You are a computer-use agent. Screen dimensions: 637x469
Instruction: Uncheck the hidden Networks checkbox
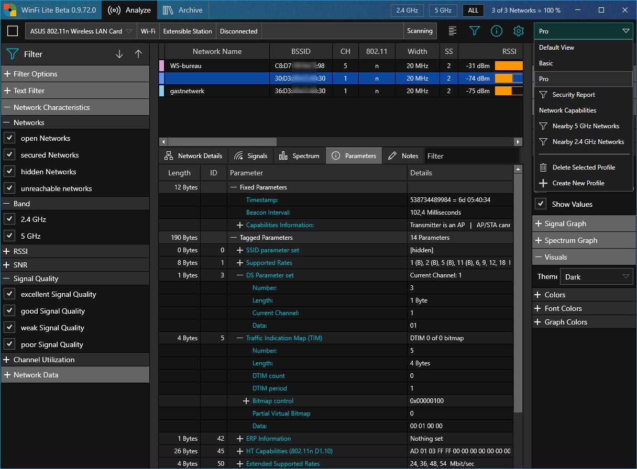[9, 172]
